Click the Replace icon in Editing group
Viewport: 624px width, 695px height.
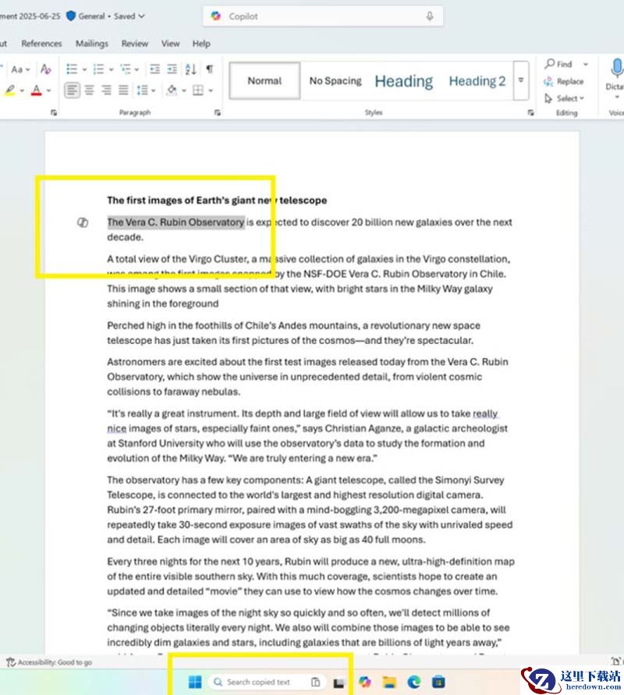click(564, 81)
